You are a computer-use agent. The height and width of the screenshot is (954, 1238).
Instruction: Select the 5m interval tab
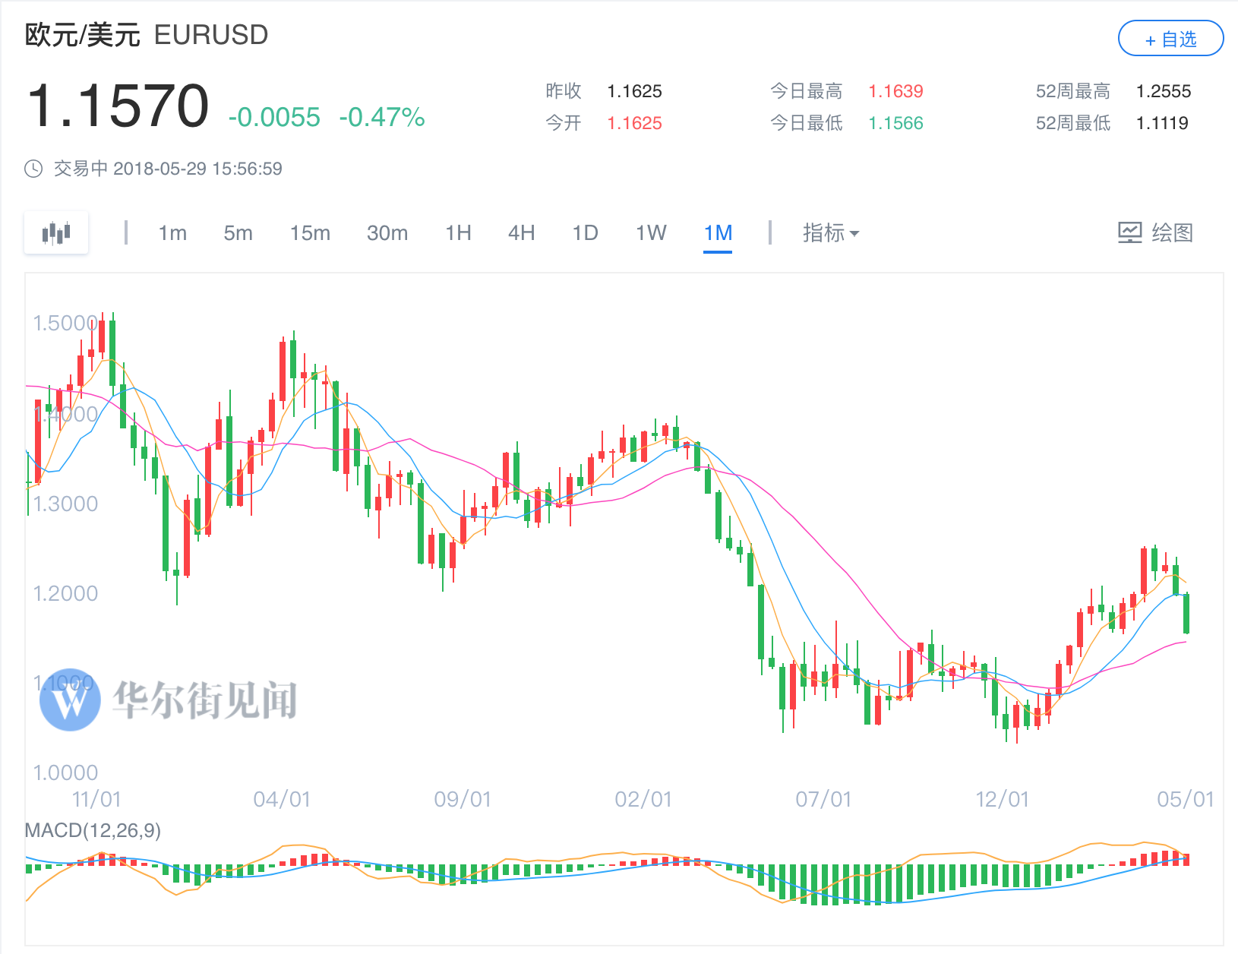[x=238, y=232]
